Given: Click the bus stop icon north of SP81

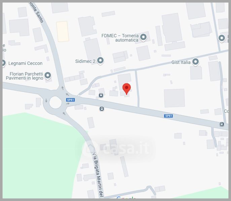Looking at the screenshot, I should click(101, 95).
